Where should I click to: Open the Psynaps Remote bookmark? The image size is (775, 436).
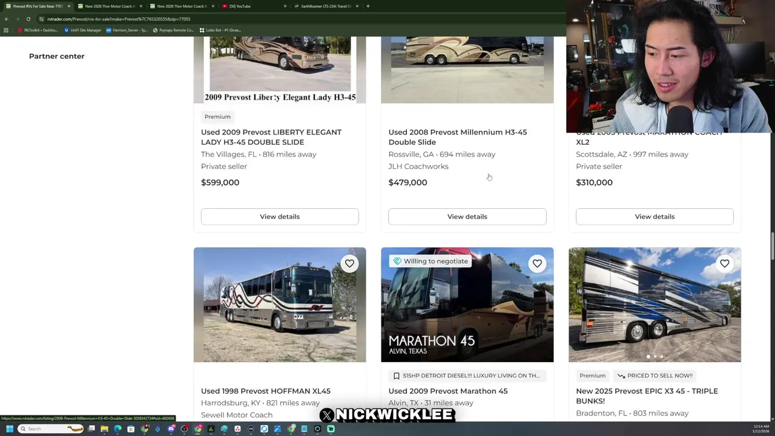173,30
